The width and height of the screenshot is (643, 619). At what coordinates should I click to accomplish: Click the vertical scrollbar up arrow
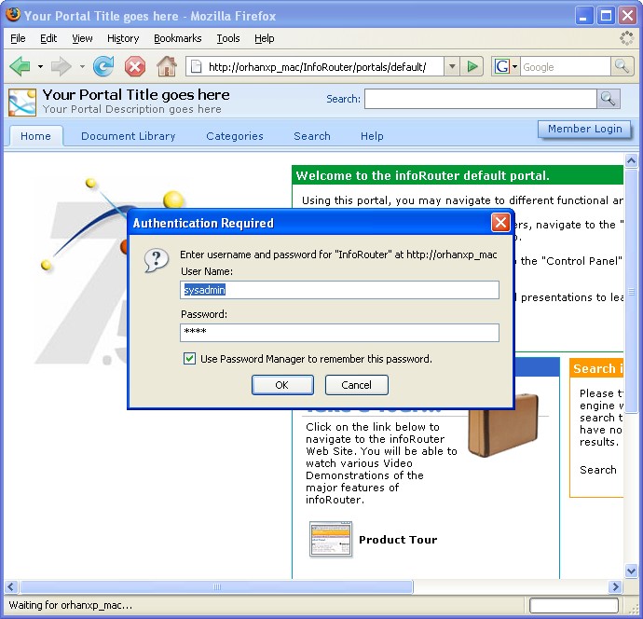tap(631, 160)
